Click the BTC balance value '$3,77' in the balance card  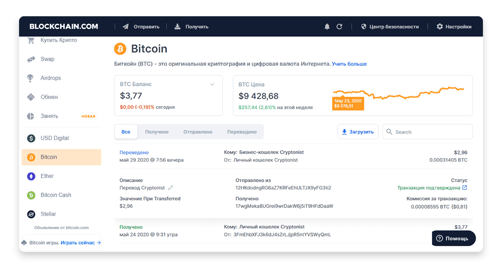131,96
